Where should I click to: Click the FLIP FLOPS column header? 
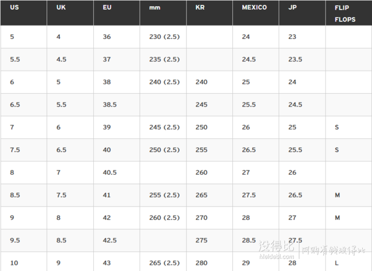(x=349, y=13)
